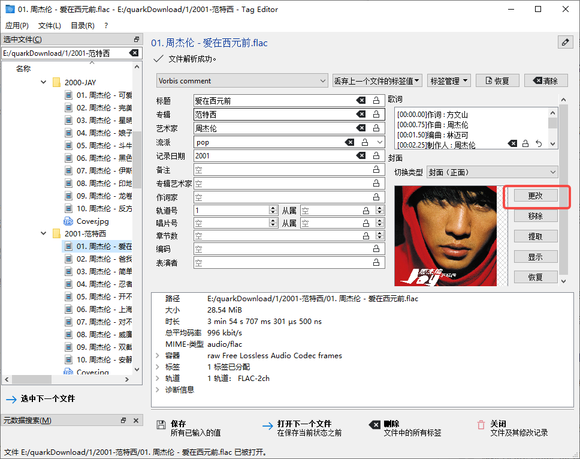The width and height of the screenshot is (580, 459).
Task: Expand the 容器 info row
Action: (x=158, y=356)
